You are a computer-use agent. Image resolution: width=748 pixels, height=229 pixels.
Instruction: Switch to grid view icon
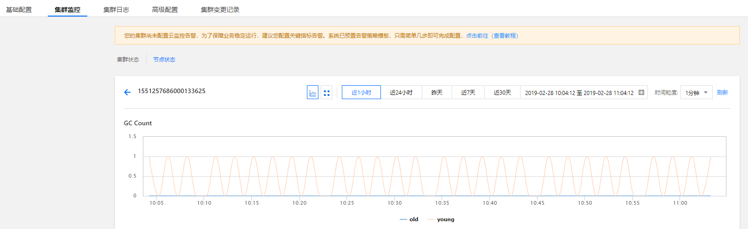[x=327, y=93]
